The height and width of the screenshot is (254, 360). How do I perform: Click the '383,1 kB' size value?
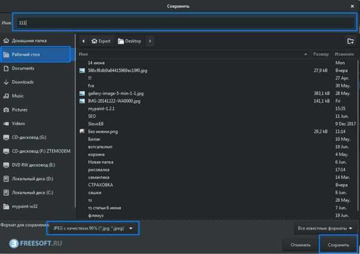[x=322, y=93]
